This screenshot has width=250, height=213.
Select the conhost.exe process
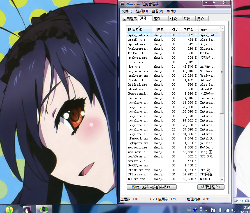click(x=173, y=58)
